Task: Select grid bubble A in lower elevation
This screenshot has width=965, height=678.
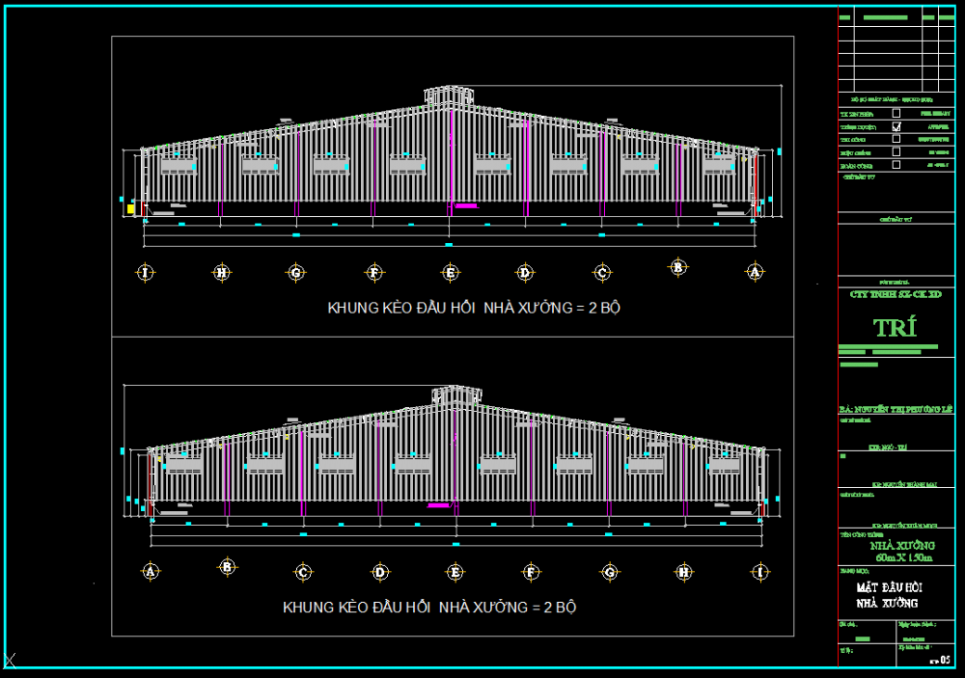Action: pyautogui.click(x=151, y=572)
